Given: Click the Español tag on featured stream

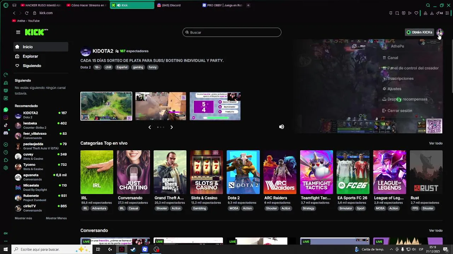Looking at the screenshot, I should [x=122, y=67].
